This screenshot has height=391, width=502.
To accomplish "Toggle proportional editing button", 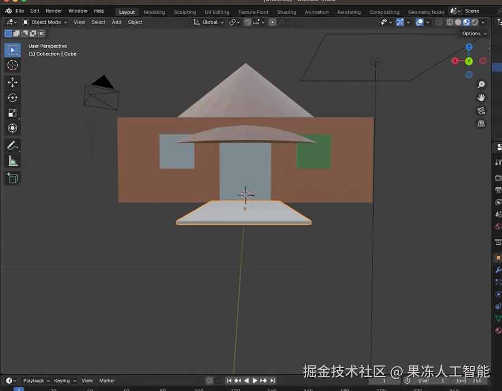I will point(272,22).
